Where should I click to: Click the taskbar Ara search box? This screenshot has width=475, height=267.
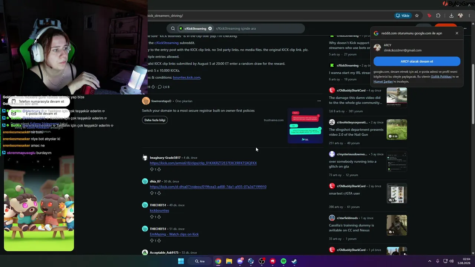[200, 261]
